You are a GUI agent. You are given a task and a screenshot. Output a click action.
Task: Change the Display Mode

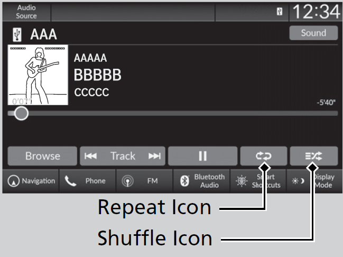point(315,181)
